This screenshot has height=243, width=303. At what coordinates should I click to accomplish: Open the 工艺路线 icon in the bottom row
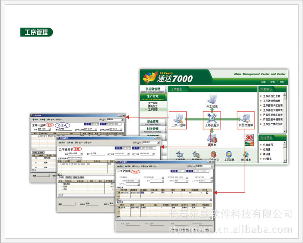(x=229, y=154)
